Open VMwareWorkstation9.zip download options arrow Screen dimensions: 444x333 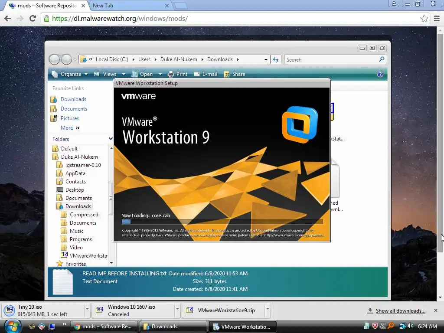267,309
